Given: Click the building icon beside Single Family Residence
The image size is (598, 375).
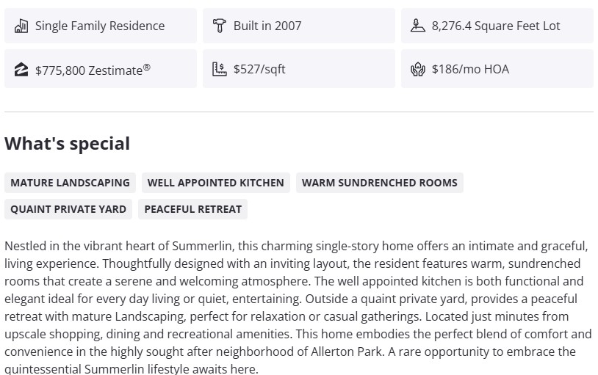Looking at the screenshot, I should (21, 26).
